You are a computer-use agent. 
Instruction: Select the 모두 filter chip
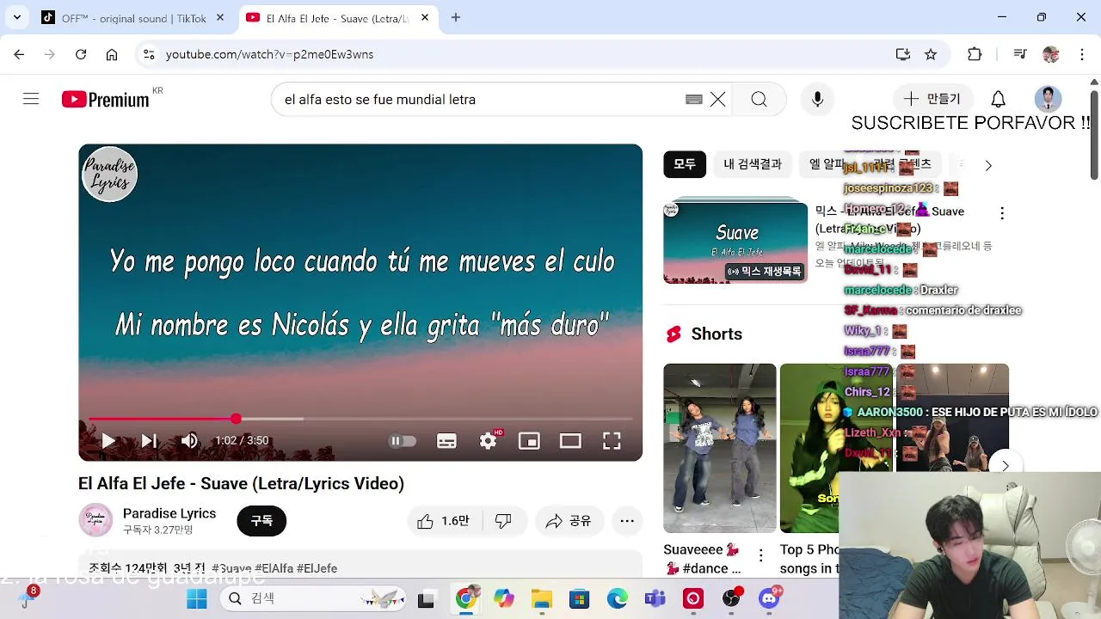685,164
